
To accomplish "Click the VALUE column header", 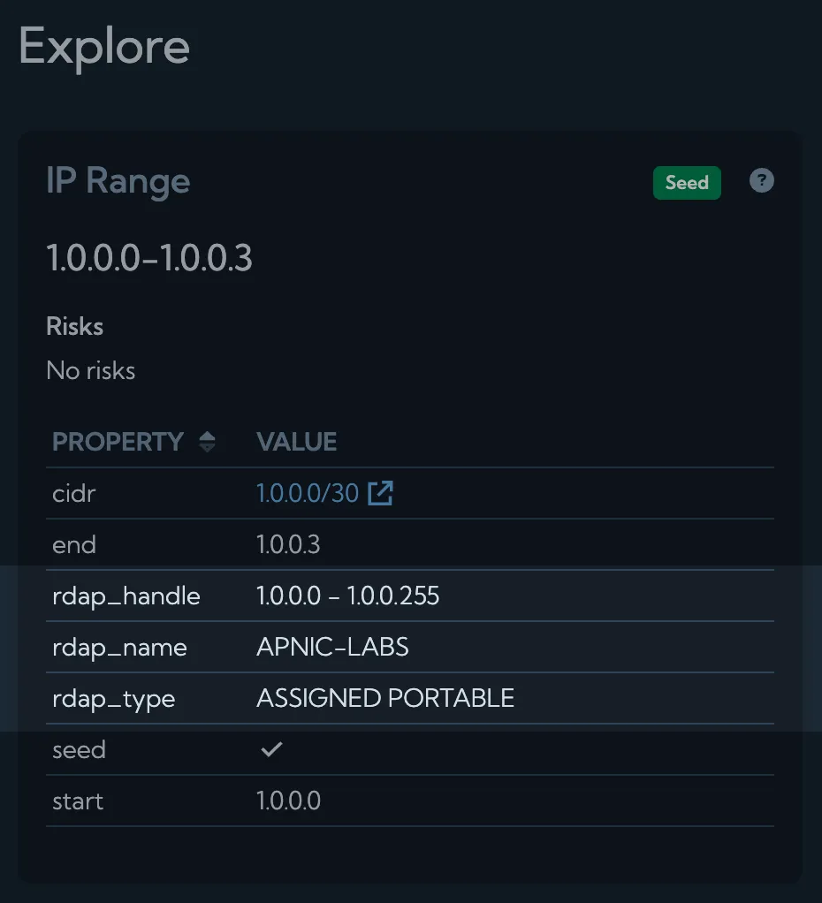I will click(296, 441).
